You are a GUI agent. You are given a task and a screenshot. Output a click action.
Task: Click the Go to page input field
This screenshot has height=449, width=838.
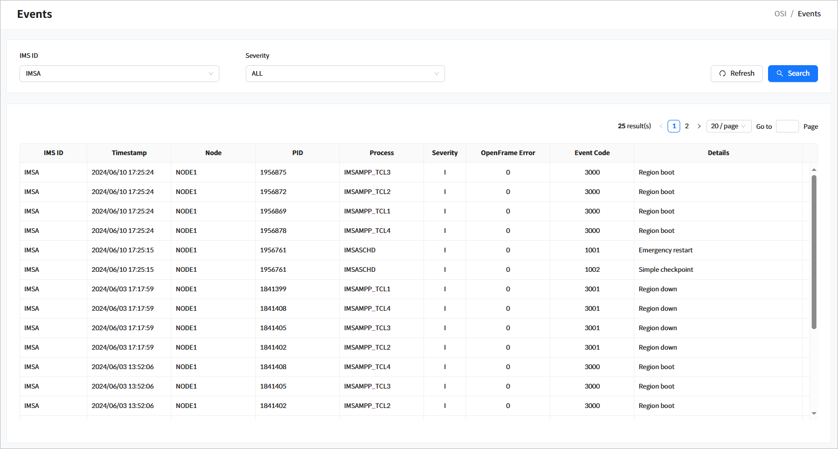tap(787, 126)
